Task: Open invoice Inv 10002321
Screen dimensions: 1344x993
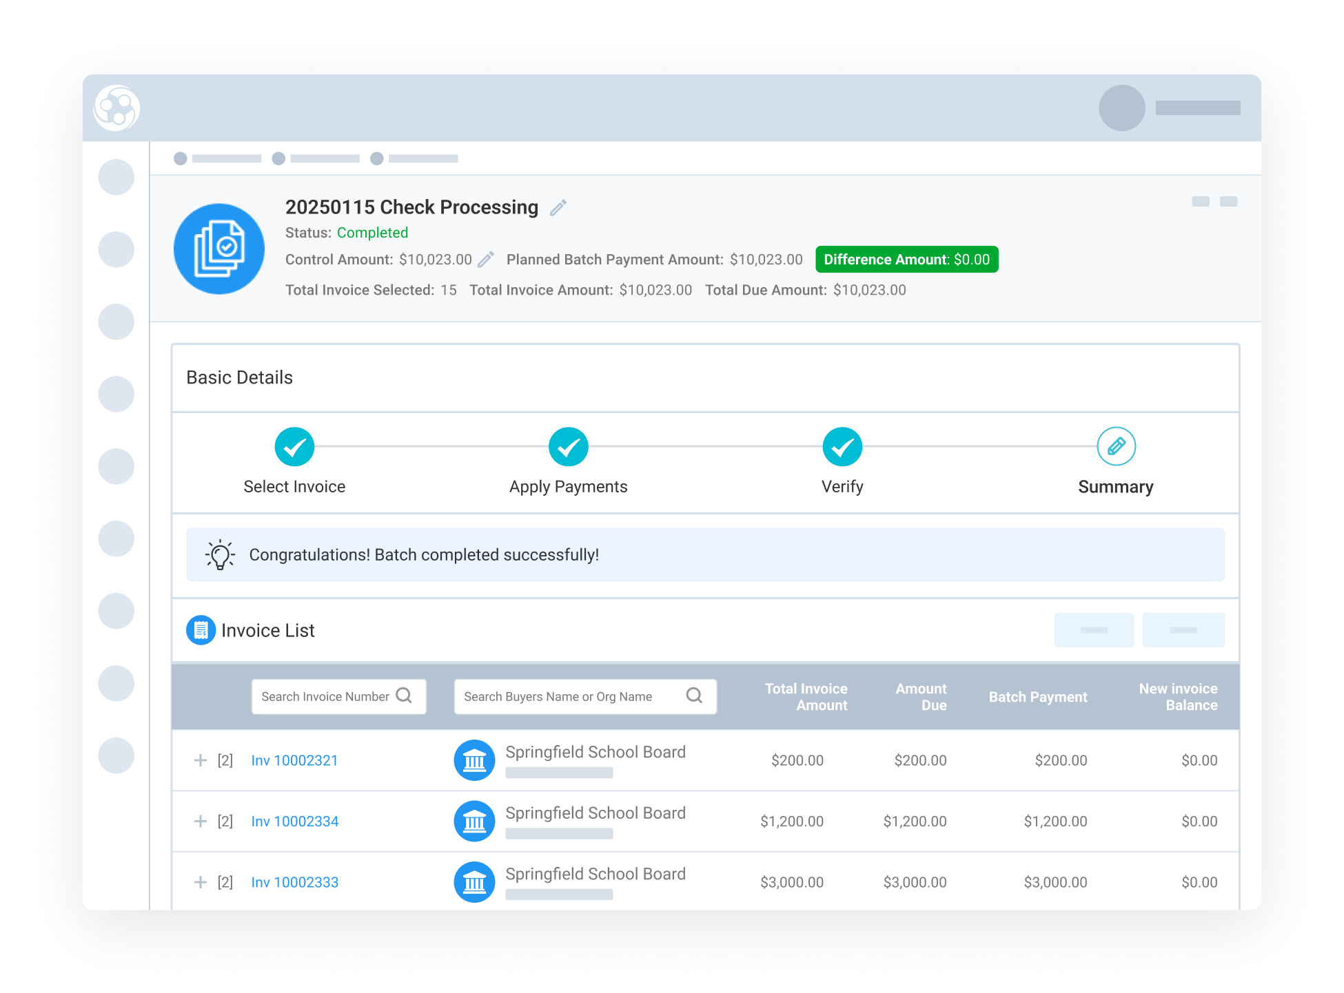Action: (x=294, y=760)
